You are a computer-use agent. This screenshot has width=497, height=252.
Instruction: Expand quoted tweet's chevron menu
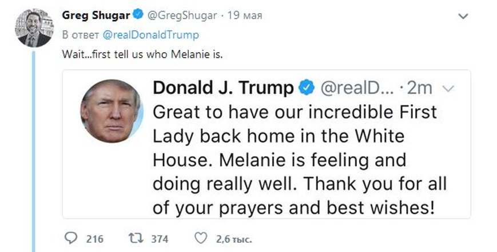448,89
